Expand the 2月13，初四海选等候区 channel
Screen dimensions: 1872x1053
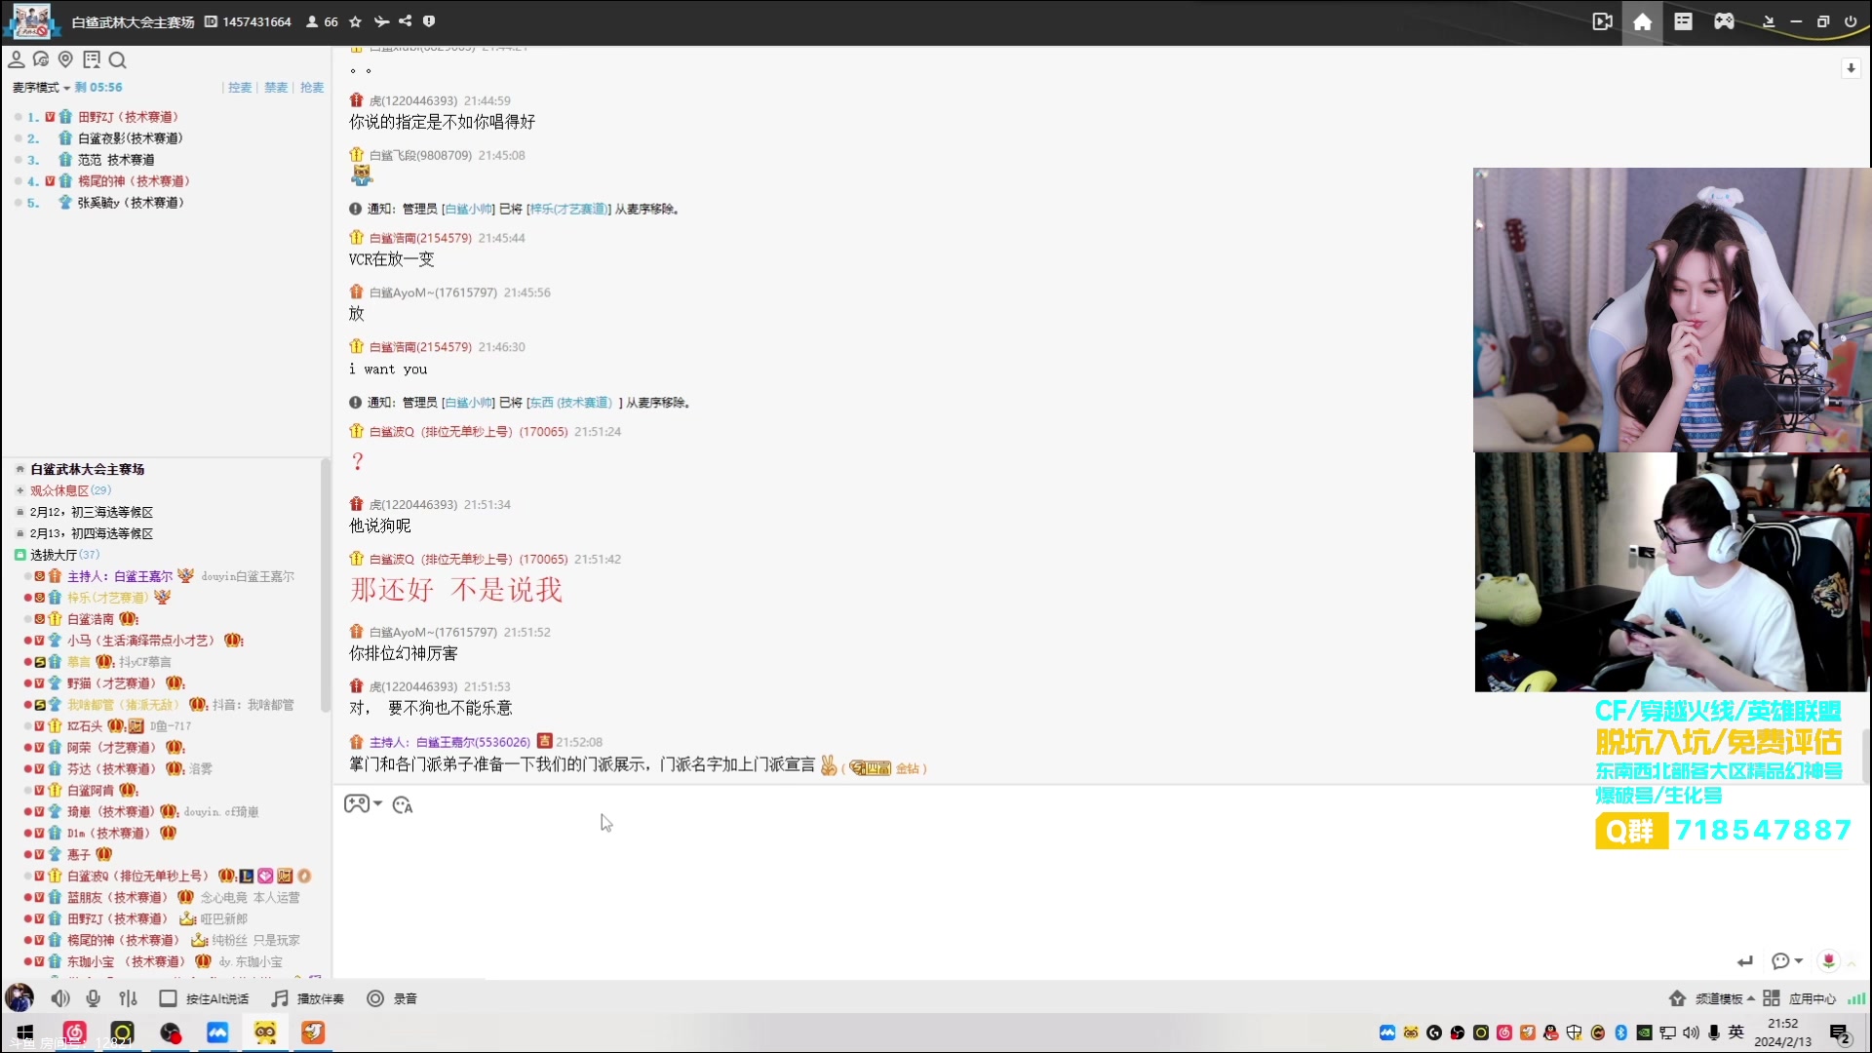(19, 533)
